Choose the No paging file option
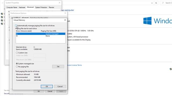The width and height of the screenshot is (172, 96). coord(17,67)
